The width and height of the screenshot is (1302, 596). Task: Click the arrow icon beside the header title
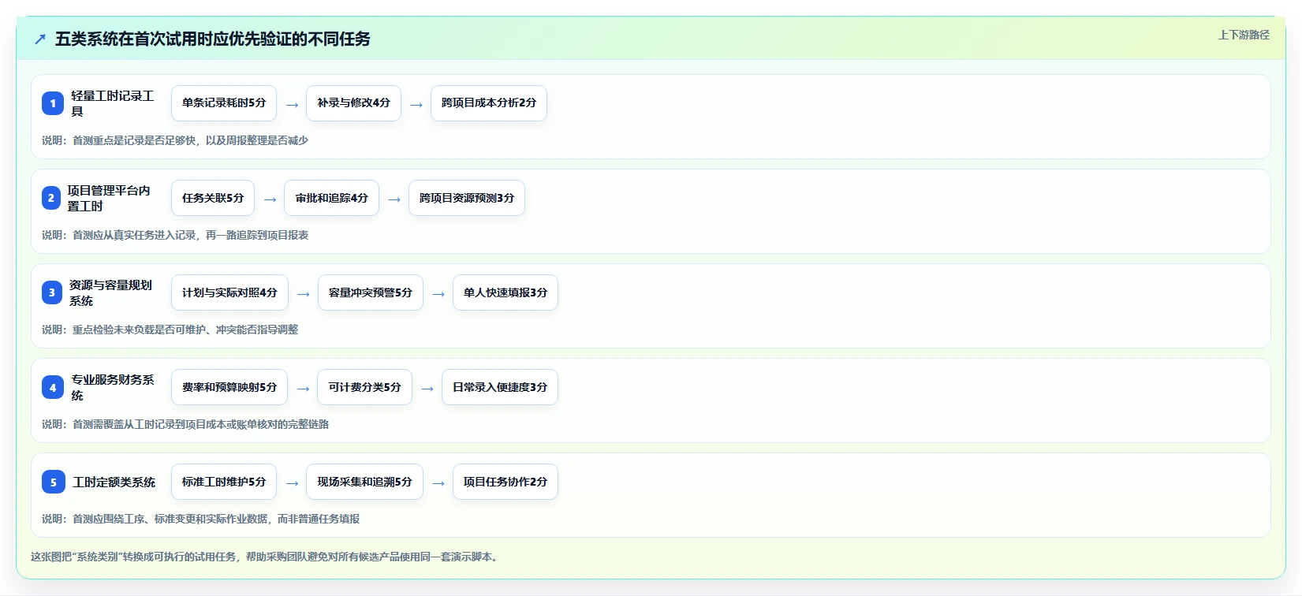tap(40, 39)
